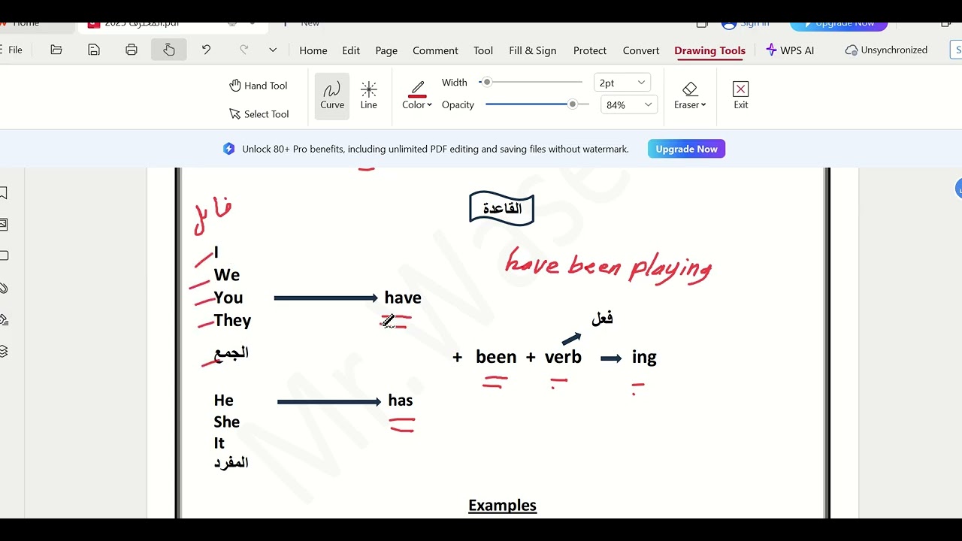Click the word 'verb' in the formula
Screen dimensions: 962x541
point(563,357)
